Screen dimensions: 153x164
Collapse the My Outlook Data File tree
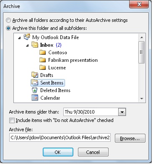click(20, 38)
